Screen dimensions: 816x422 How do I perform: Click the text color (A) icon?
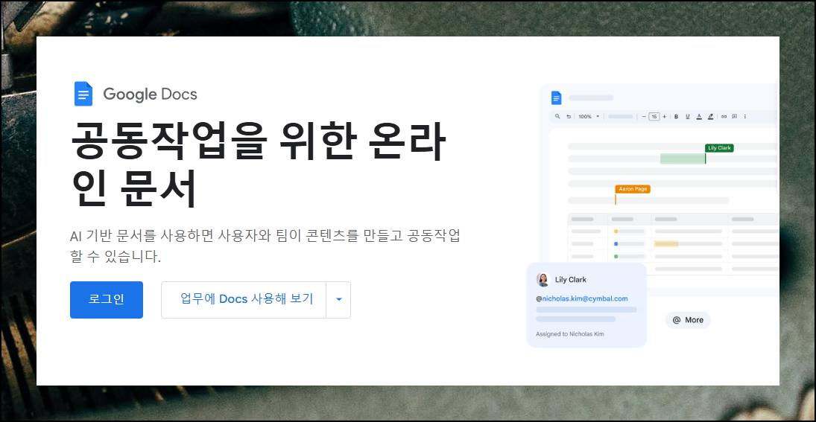[699, 116]
